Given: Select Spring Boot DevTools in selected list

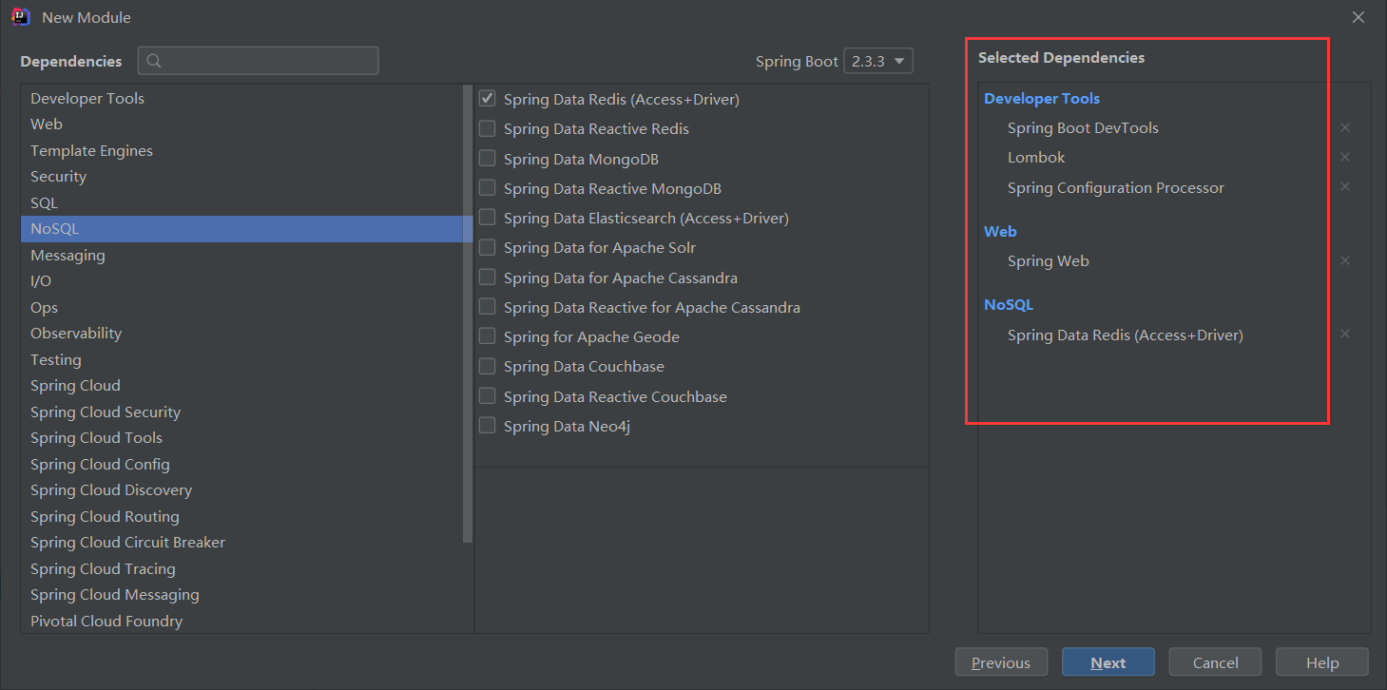Looking at the screenshot, I should tap(1083, 127).
